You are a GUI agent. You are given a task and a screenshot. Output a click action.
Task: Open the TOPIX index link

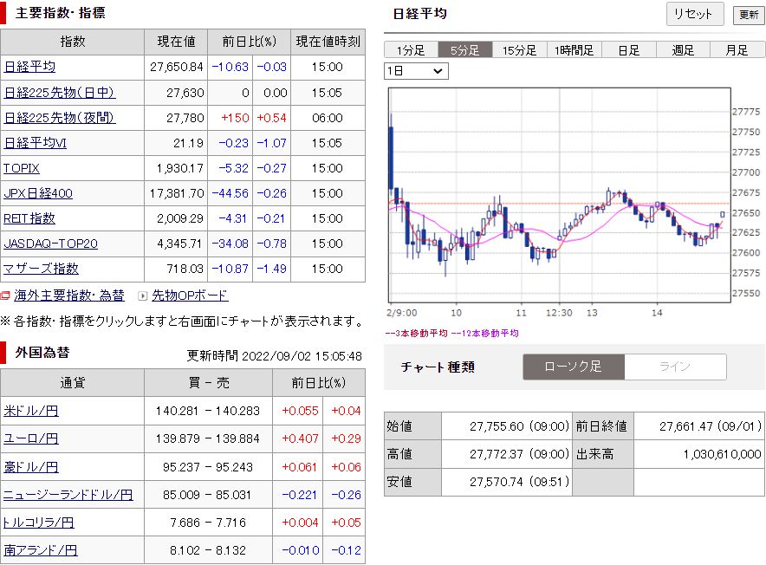22,168
